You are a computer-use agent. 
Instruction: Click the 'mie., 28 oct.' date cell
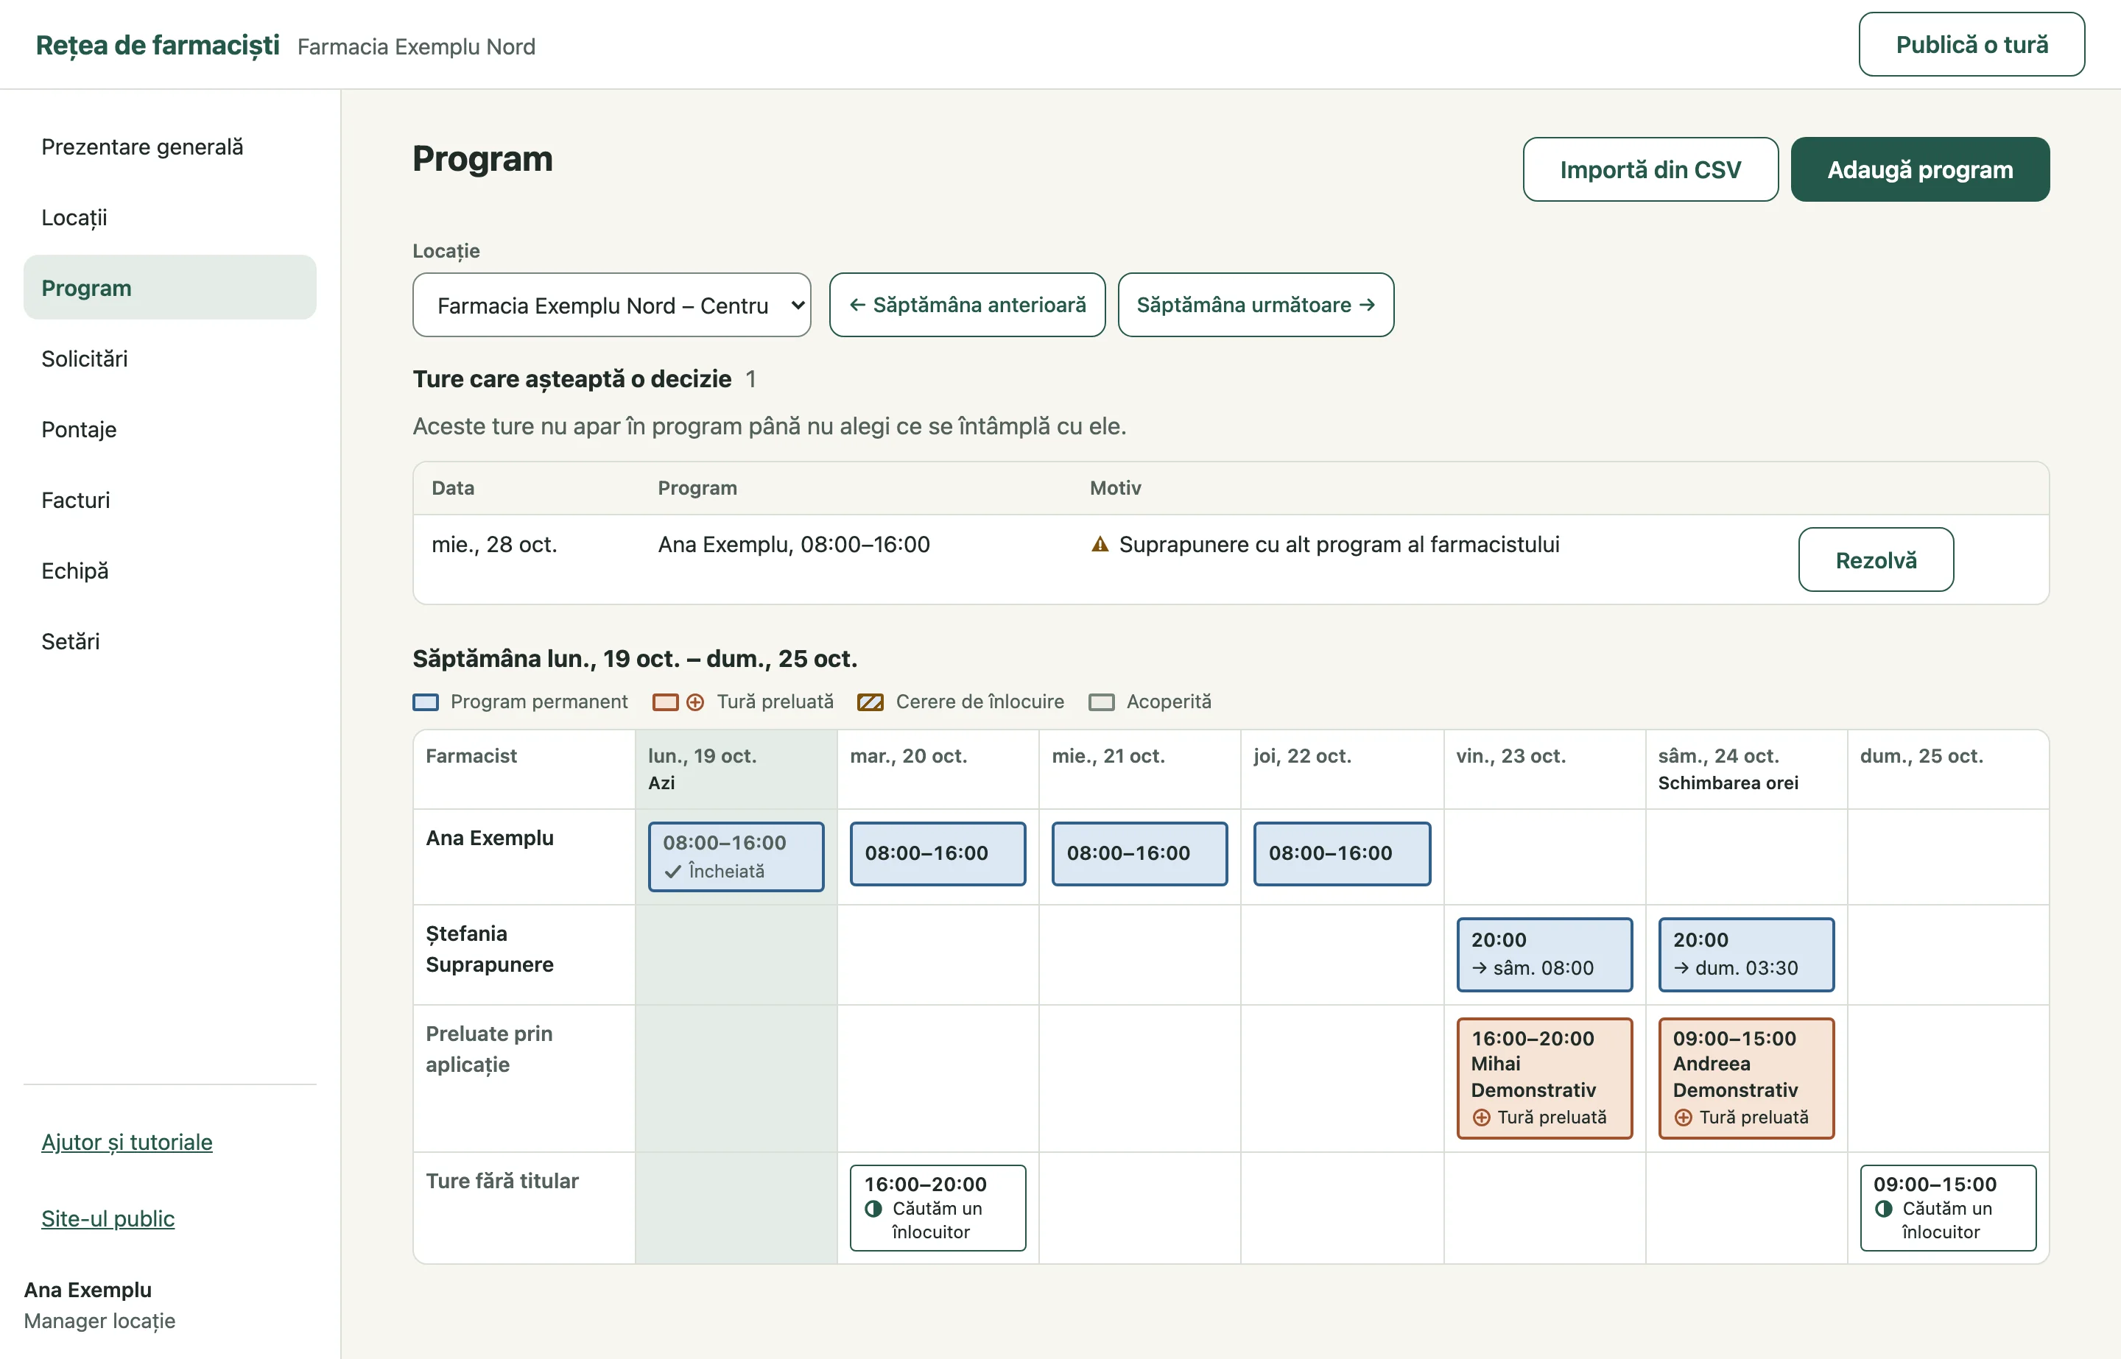[494, 545]
